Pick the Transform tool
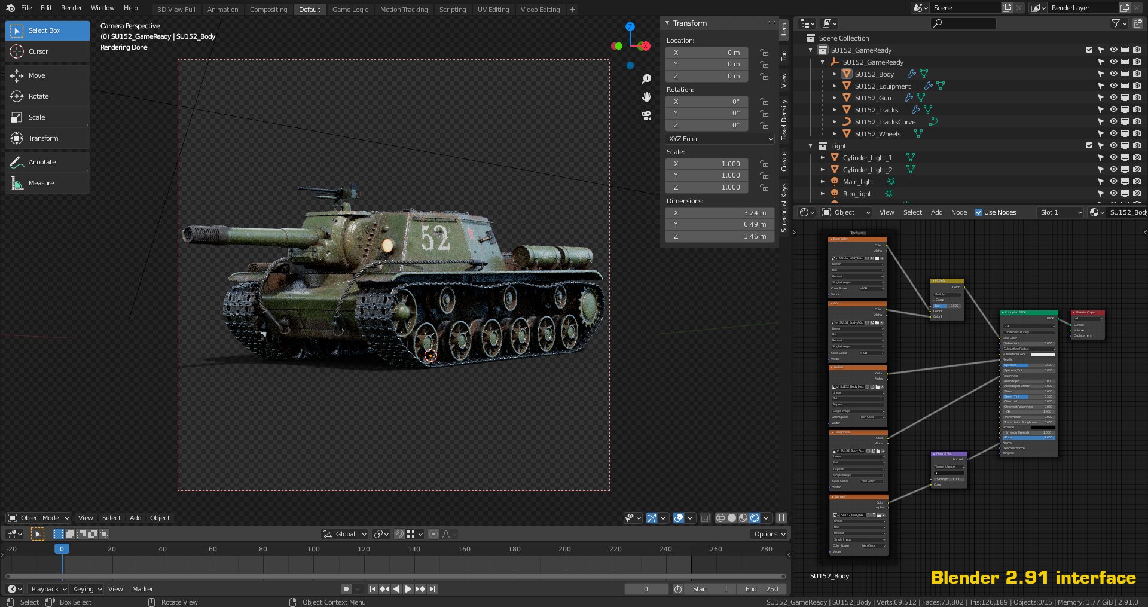Viewport: 1148px width, 607px height. click(47, 138)
